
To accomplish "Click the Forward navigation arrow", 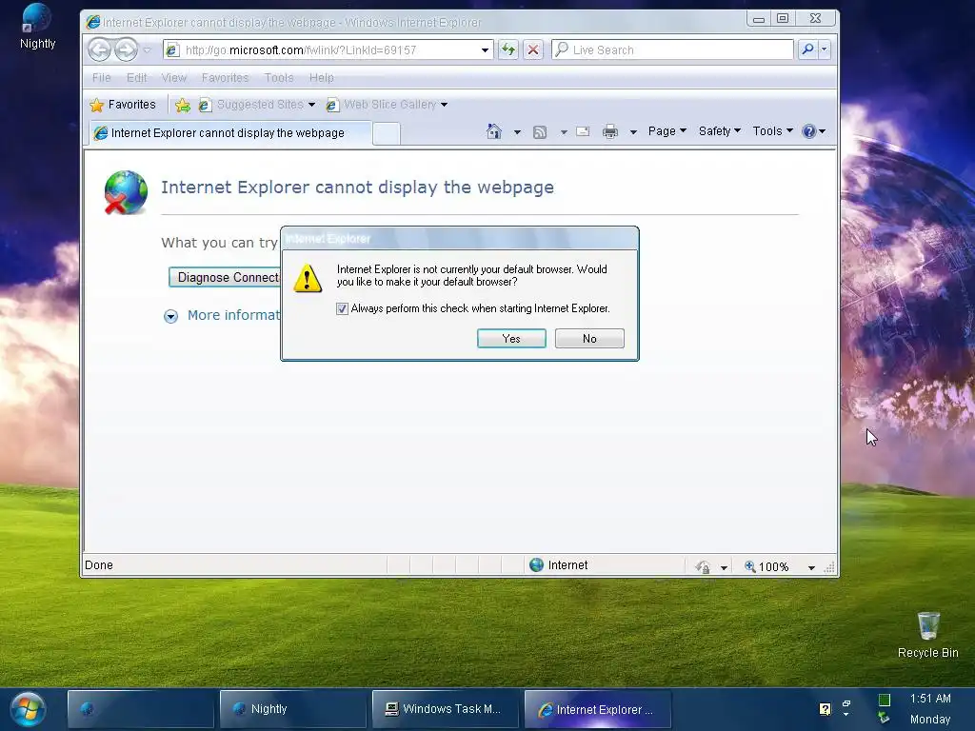I will (x=127, y=49).
